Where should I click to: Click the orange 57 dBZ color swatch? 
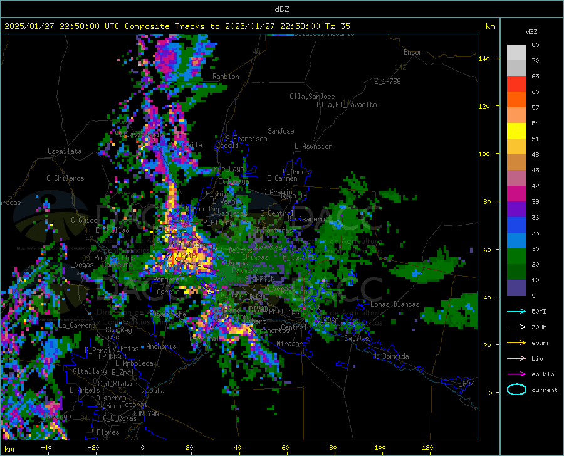coord(516,99)
